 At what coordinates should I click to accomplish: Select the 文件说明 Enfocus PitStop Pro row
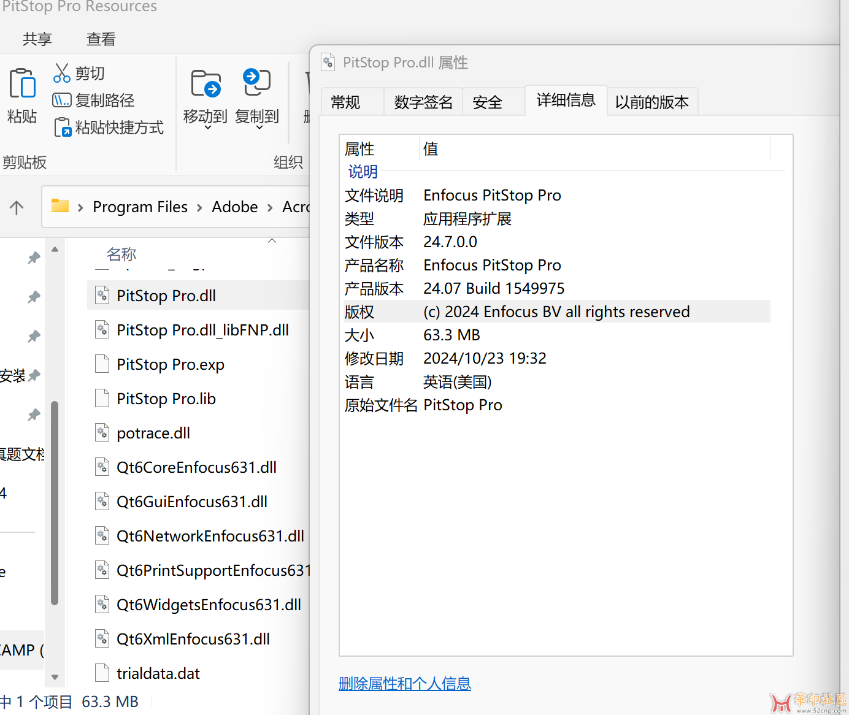click(556, 195)
